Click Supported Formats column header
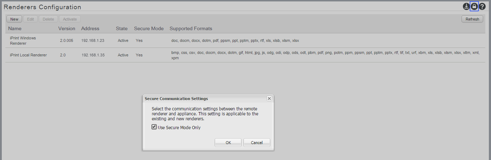The width and height of the screenshot is (491, 160). point(191,28)
